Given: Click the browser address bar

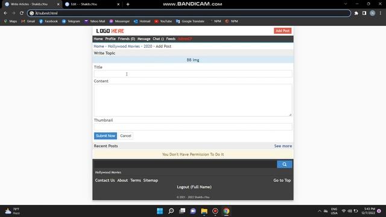Looking at the screenshot, I should 189,13.
